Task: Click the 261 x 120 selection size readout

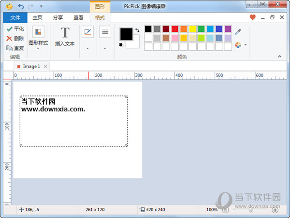Action: pyautogui.click(x=95, y=210)
